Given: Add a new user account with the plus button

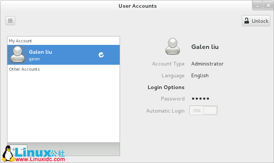Looking at the screenshot, I should pyautogui.click(x=13, y=149).
